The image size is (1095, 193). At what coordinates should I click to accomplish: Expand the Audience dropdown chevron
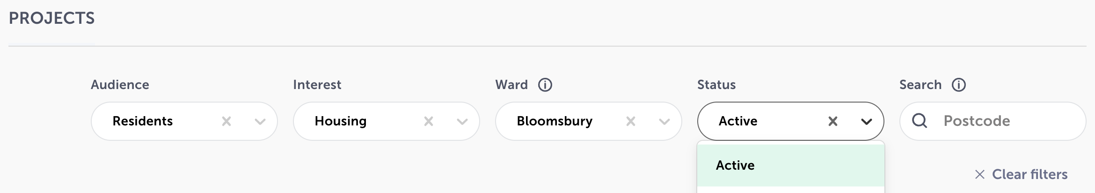260,122
